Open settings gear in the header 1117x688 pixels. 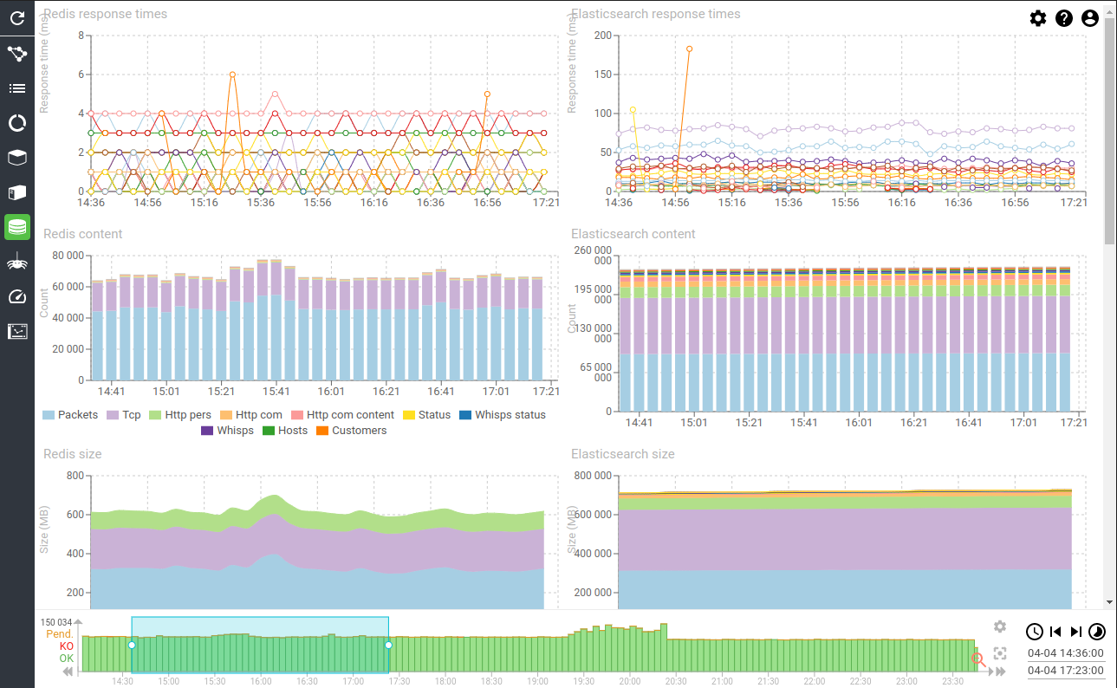[1038, 18]
